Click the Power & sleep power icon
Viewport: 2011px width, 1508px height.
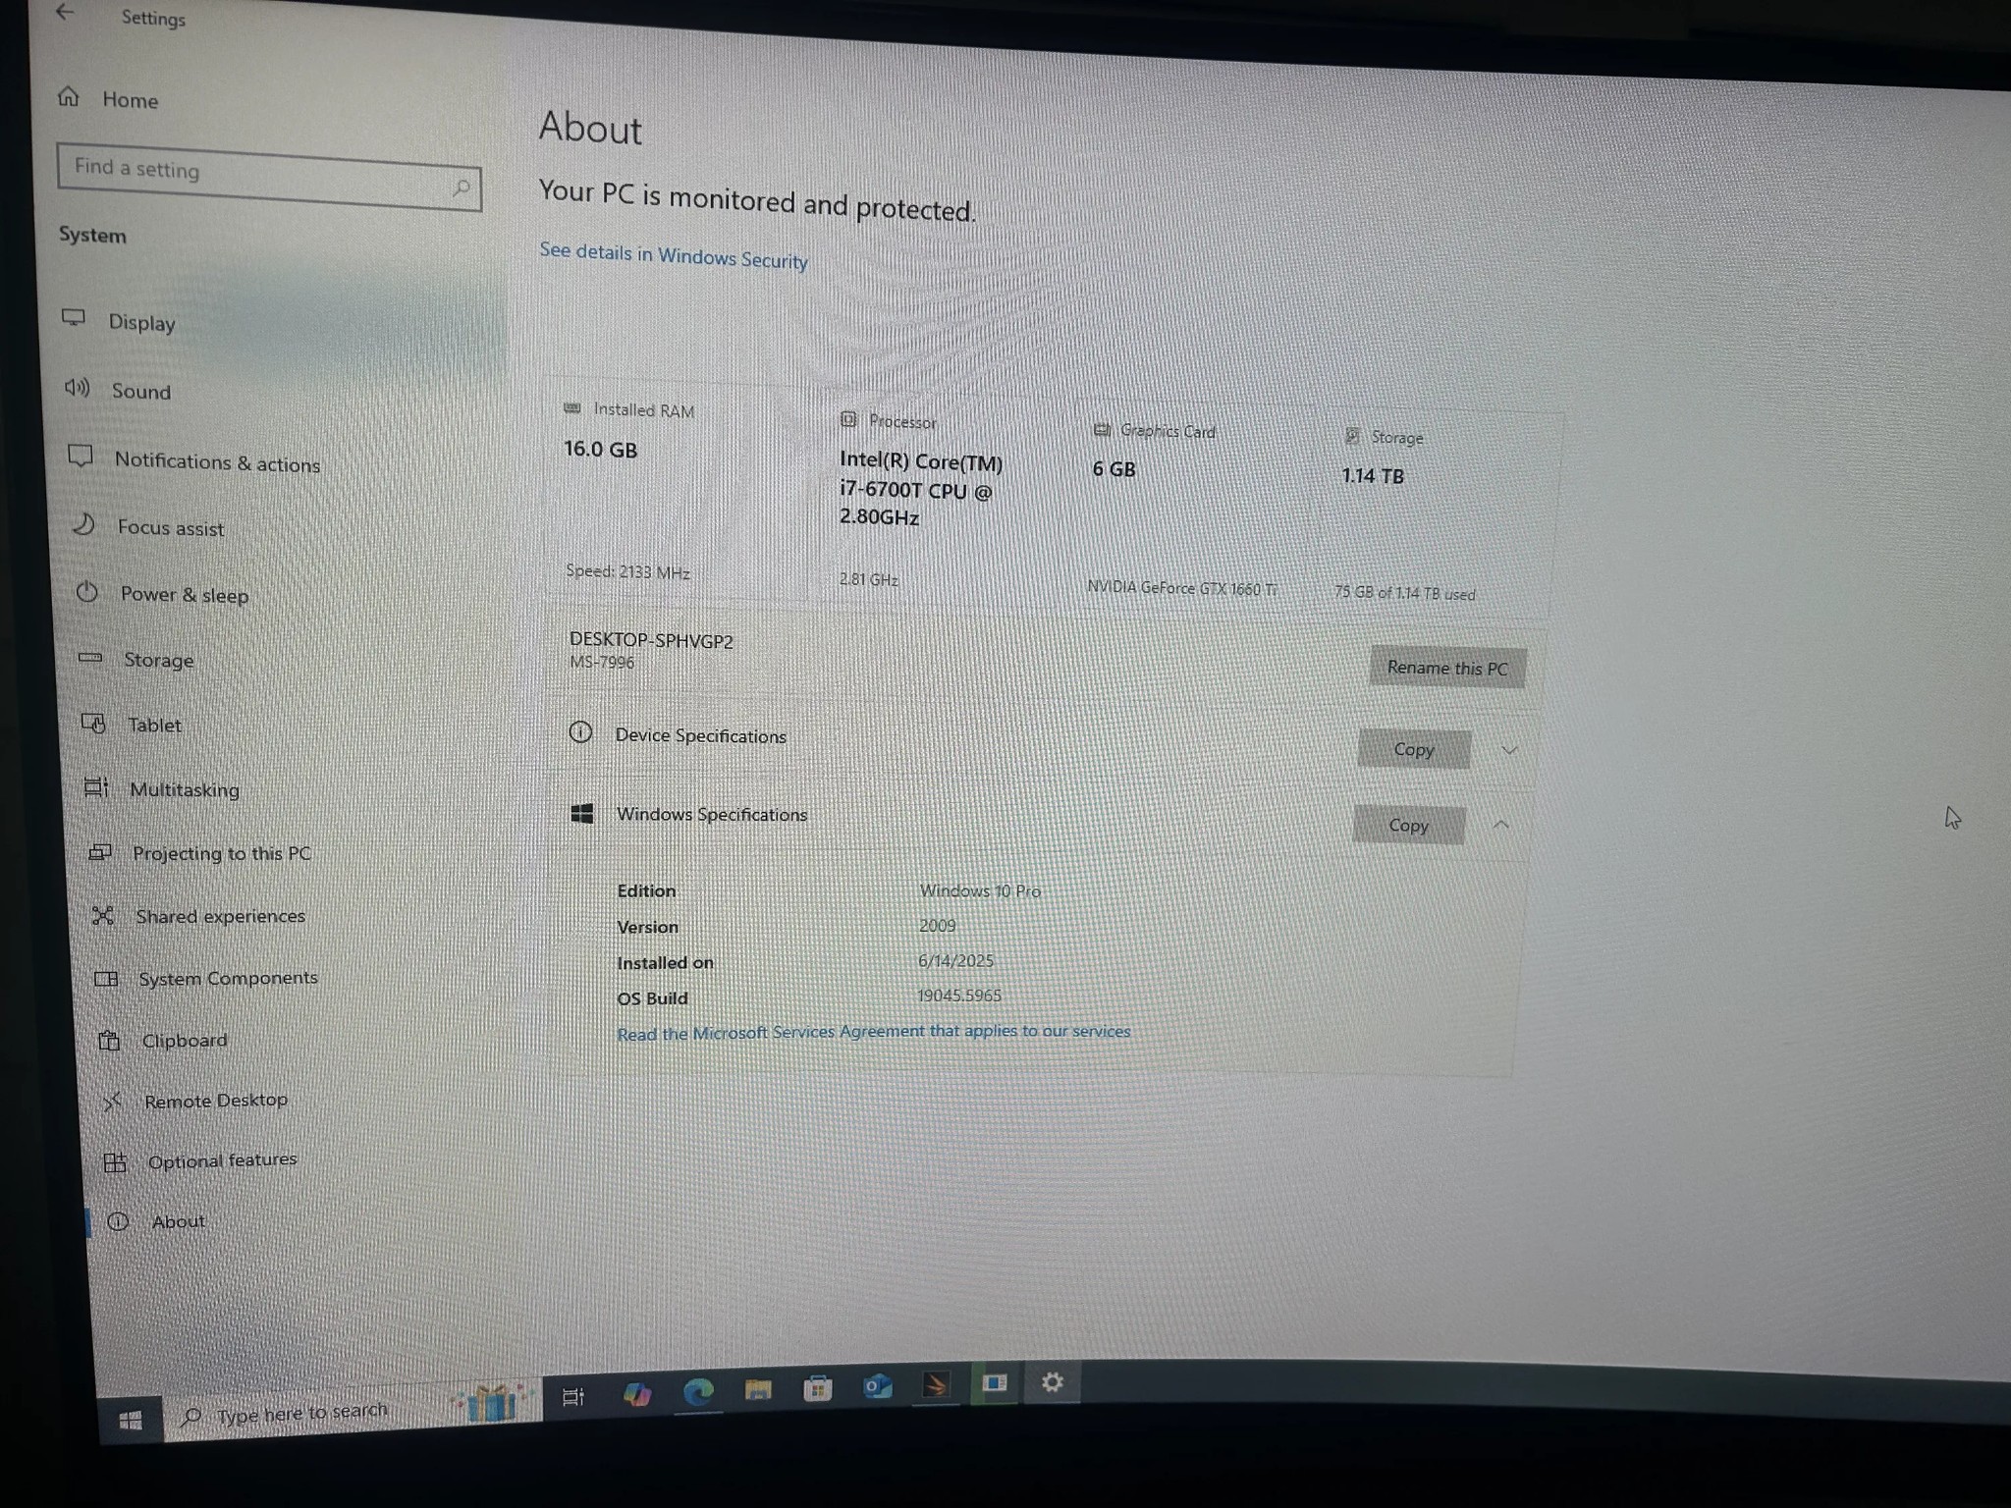point(86,591)
